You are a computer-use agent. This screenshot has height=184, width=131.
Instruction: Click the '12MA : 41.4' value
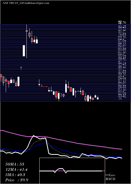pyautogui.click(x=17, y=170)
